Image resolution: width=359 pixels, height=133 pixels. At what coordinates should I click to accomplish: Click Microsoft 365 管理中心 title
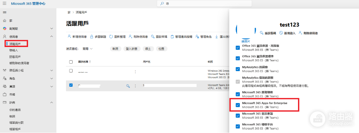[x=28, y=3]
